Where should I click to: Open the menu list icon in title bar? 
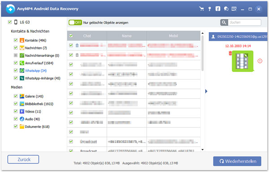point(234,9)
